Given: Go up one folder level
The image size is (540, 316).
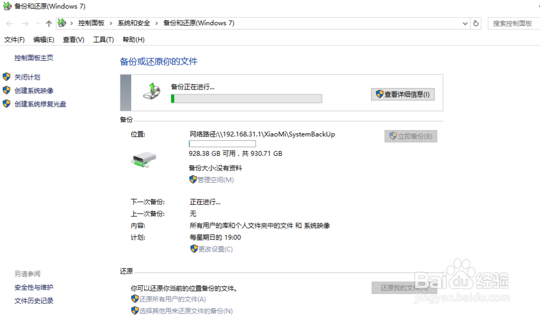Looking at the screenshot, I should coord(49,23).
